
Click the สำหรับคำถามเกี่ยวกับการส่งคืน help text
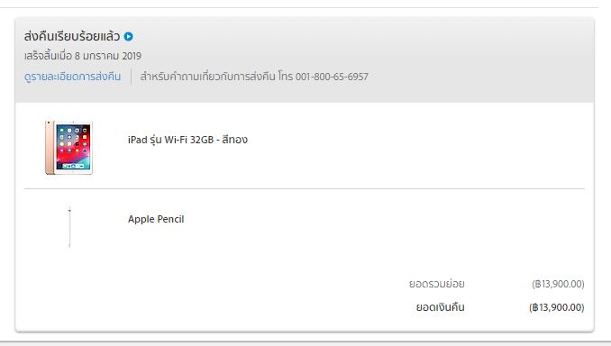(207, 77)
